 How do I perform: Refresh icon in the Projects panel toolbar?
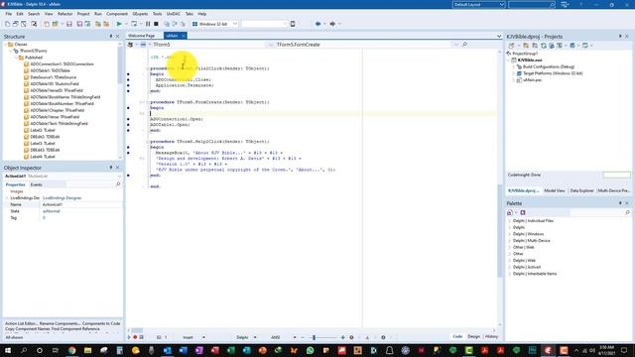pyautogui.click(x=544, y=46)
